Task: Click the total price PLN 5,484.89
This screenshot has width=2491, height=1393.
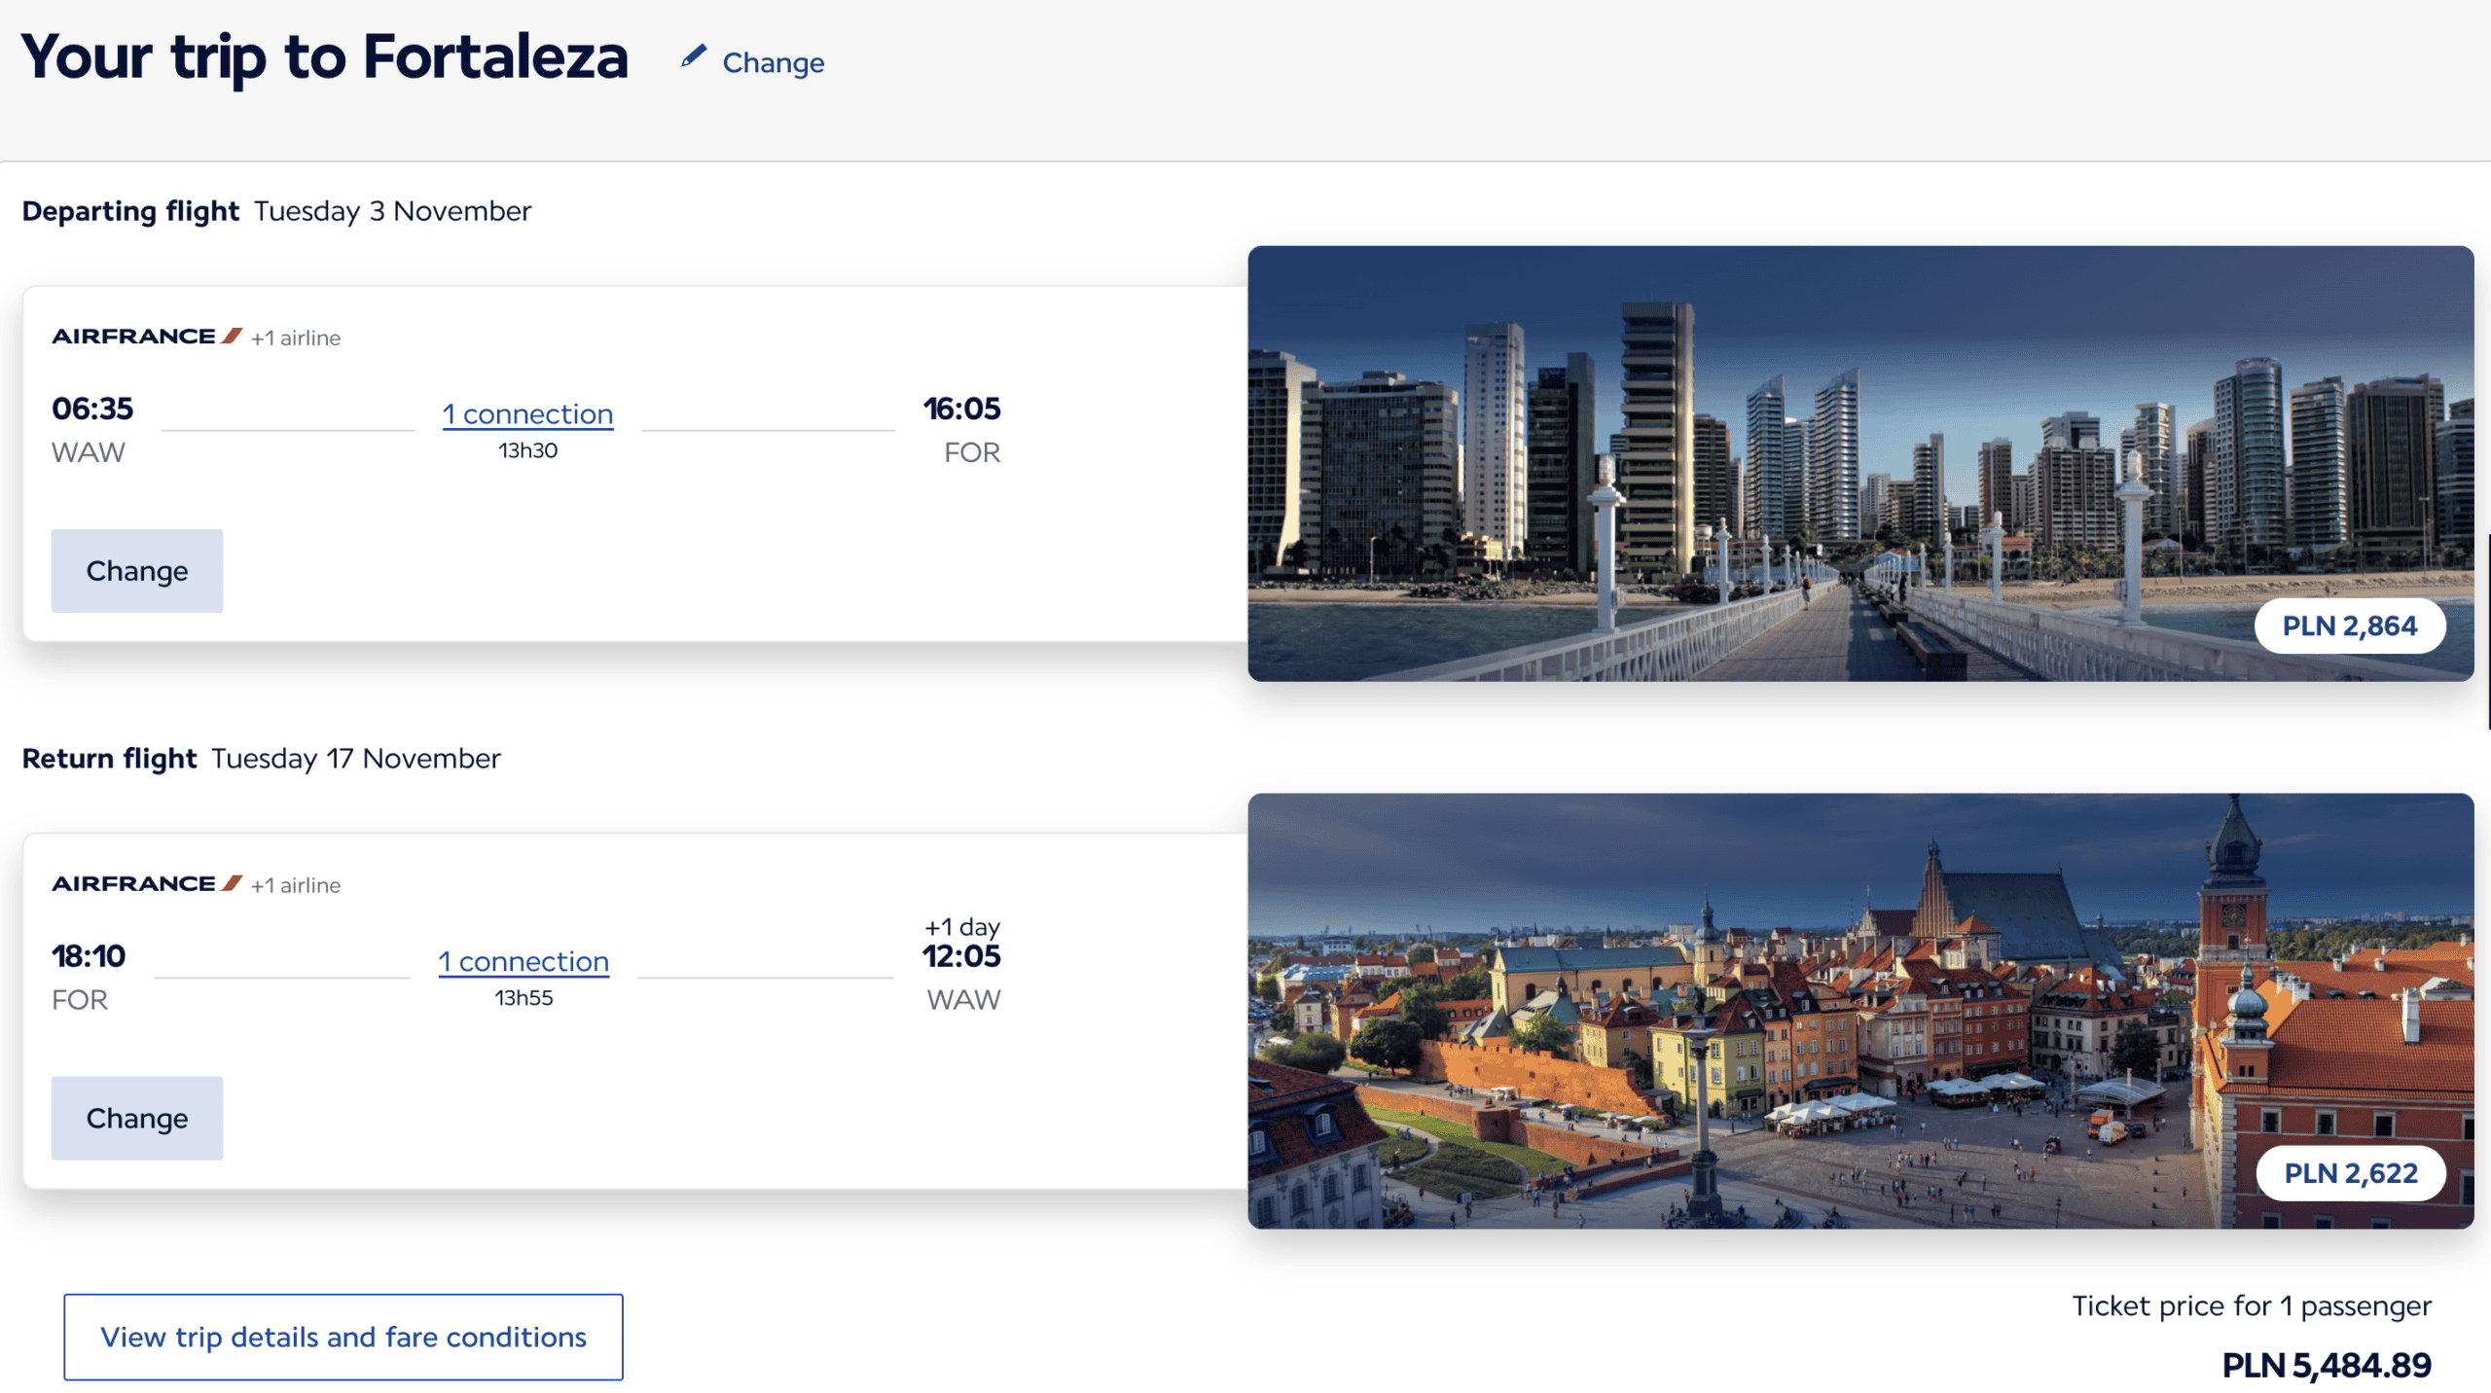Action: (x=2326, y=1365)
